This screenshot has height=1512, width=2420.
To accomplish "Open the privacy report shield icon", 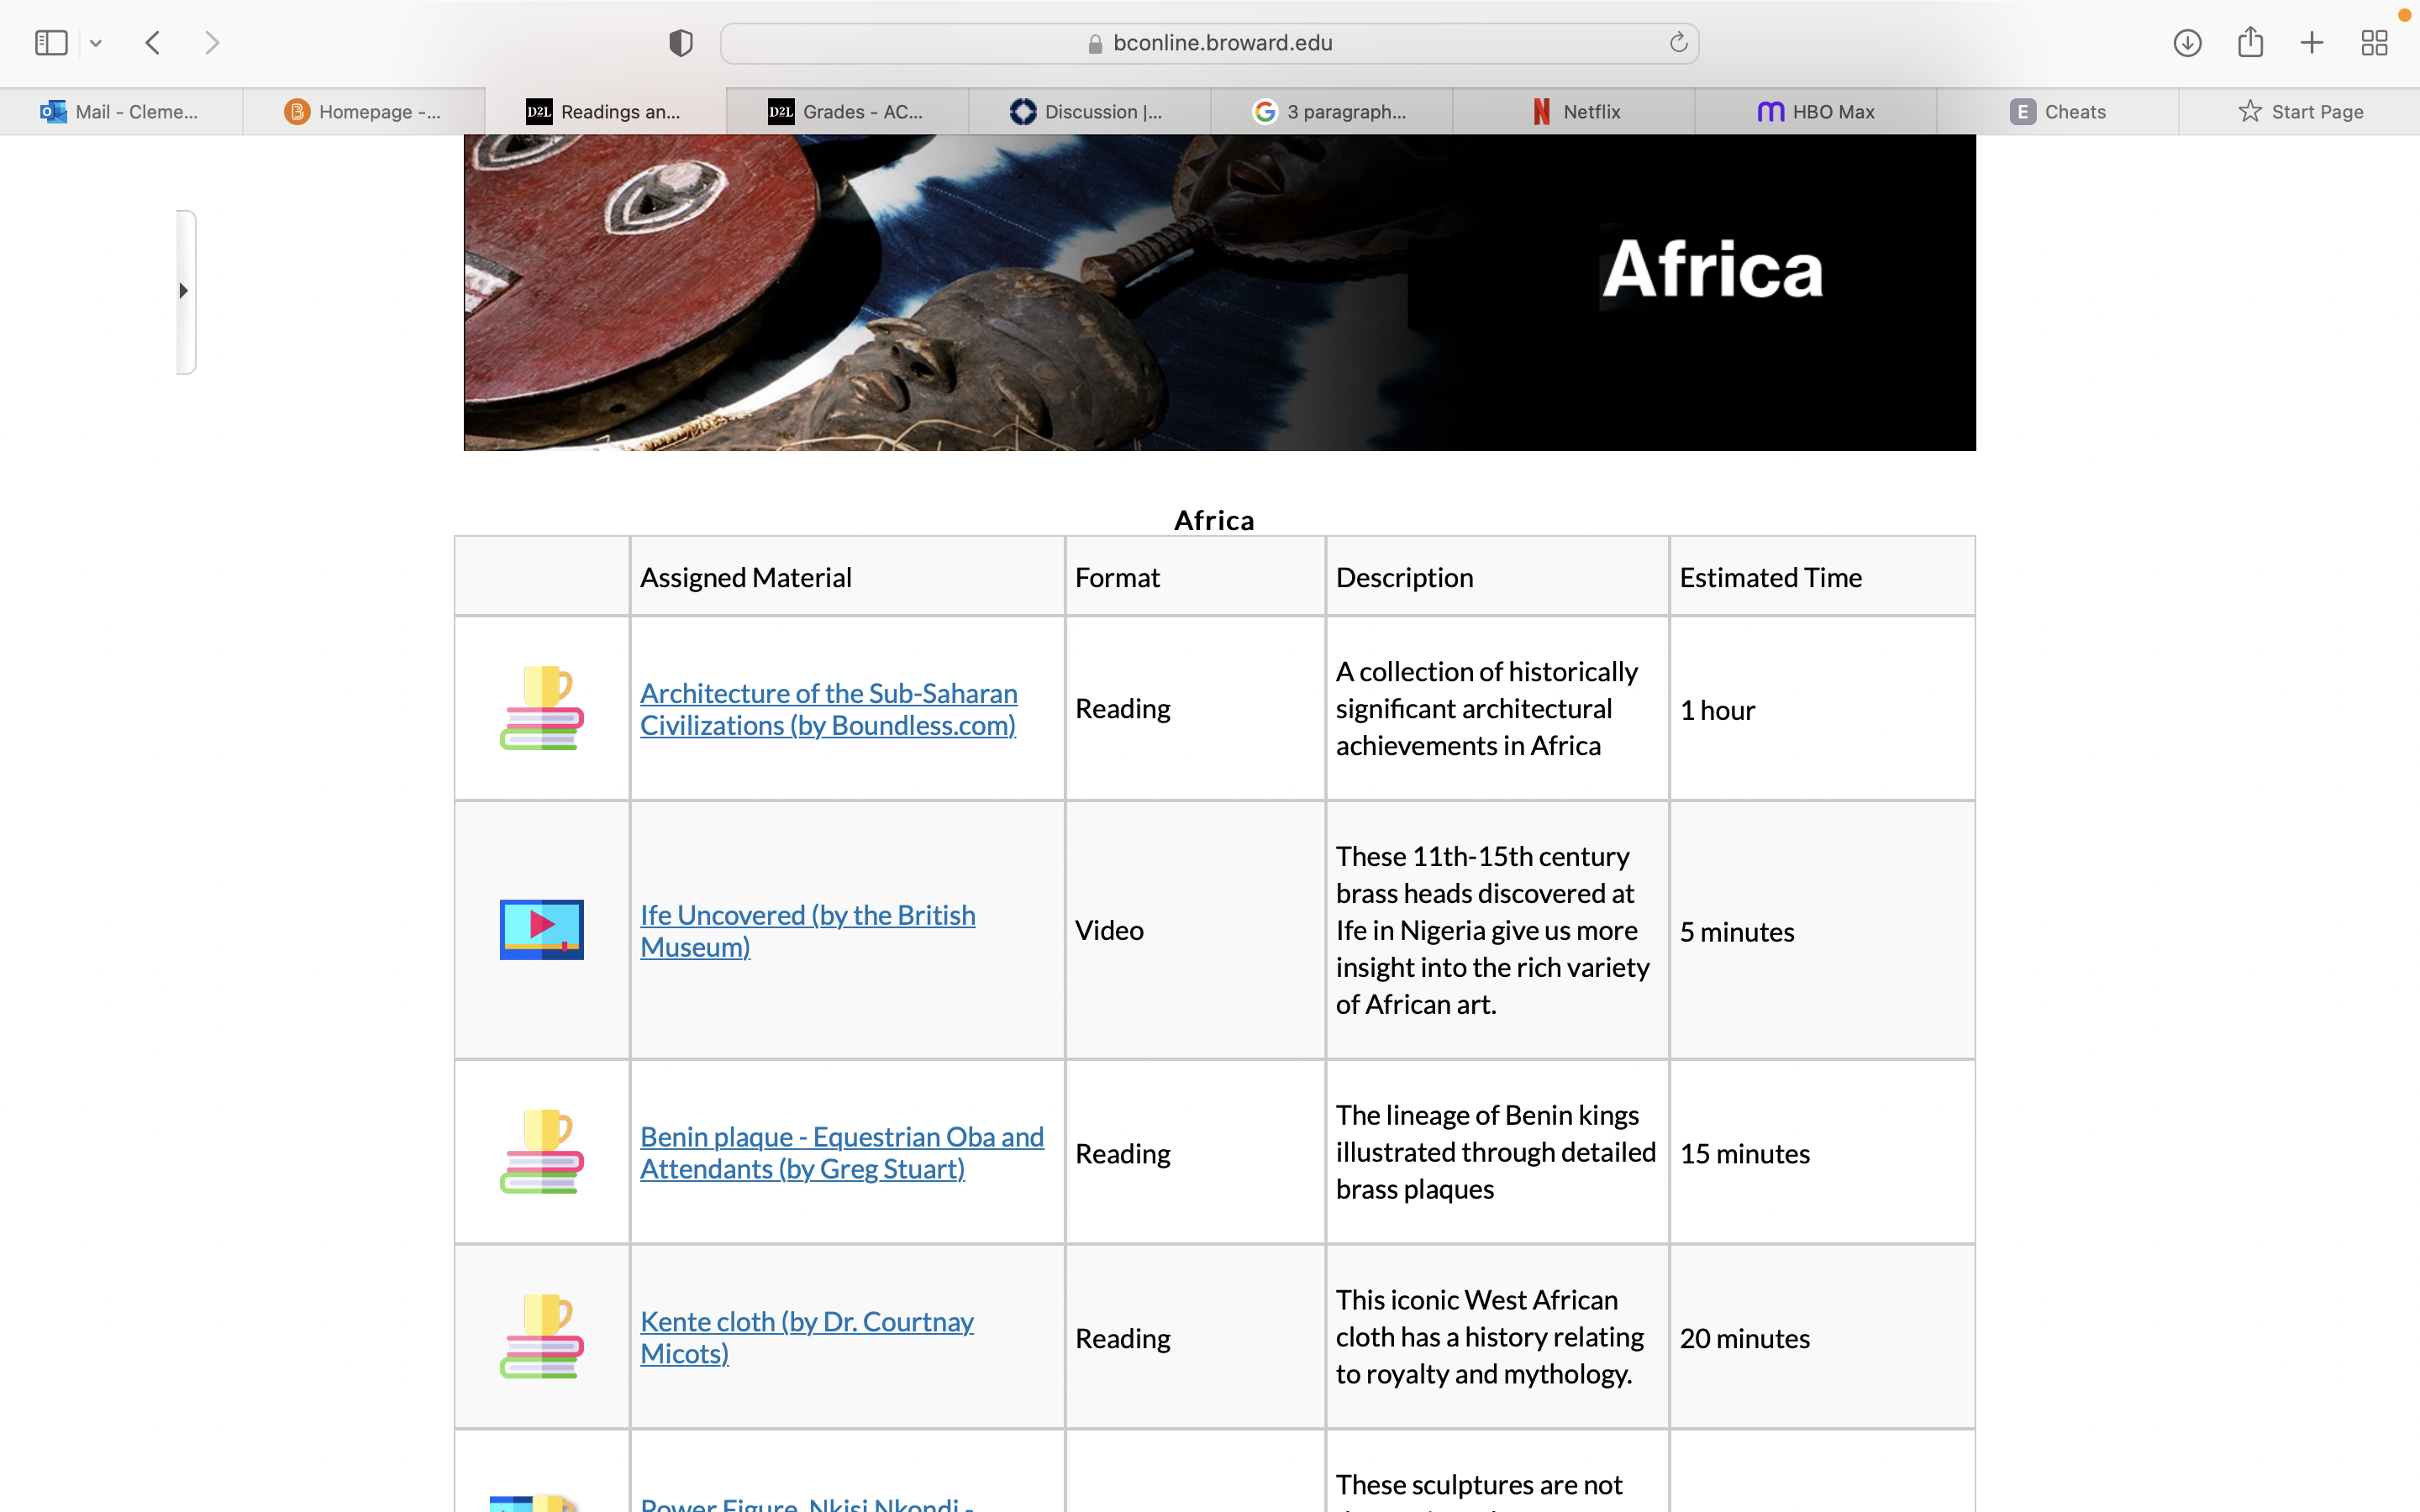I will (x=681, y=43).
